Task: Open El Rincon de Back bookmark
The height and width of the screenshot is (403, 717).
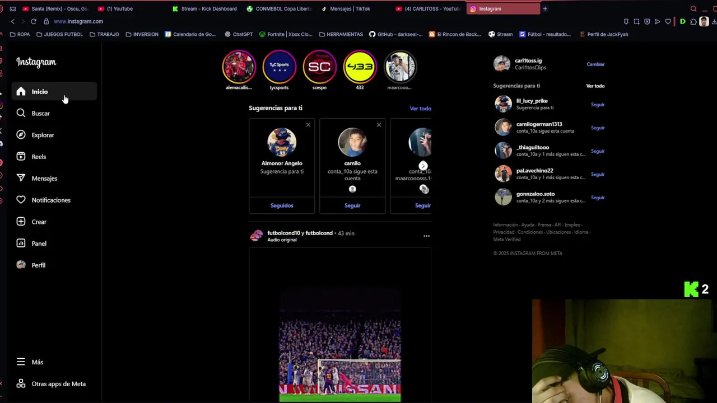Action: click(x=455, y=34)
